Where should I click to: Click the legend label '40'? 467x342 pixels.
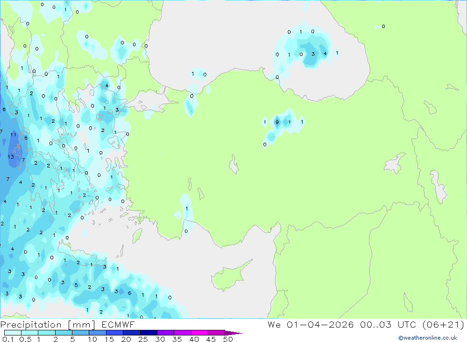[x=194, y=339]
